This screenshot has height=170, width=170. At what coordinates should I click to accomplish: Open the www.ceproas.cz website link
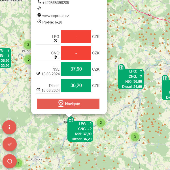coord(56,16)
